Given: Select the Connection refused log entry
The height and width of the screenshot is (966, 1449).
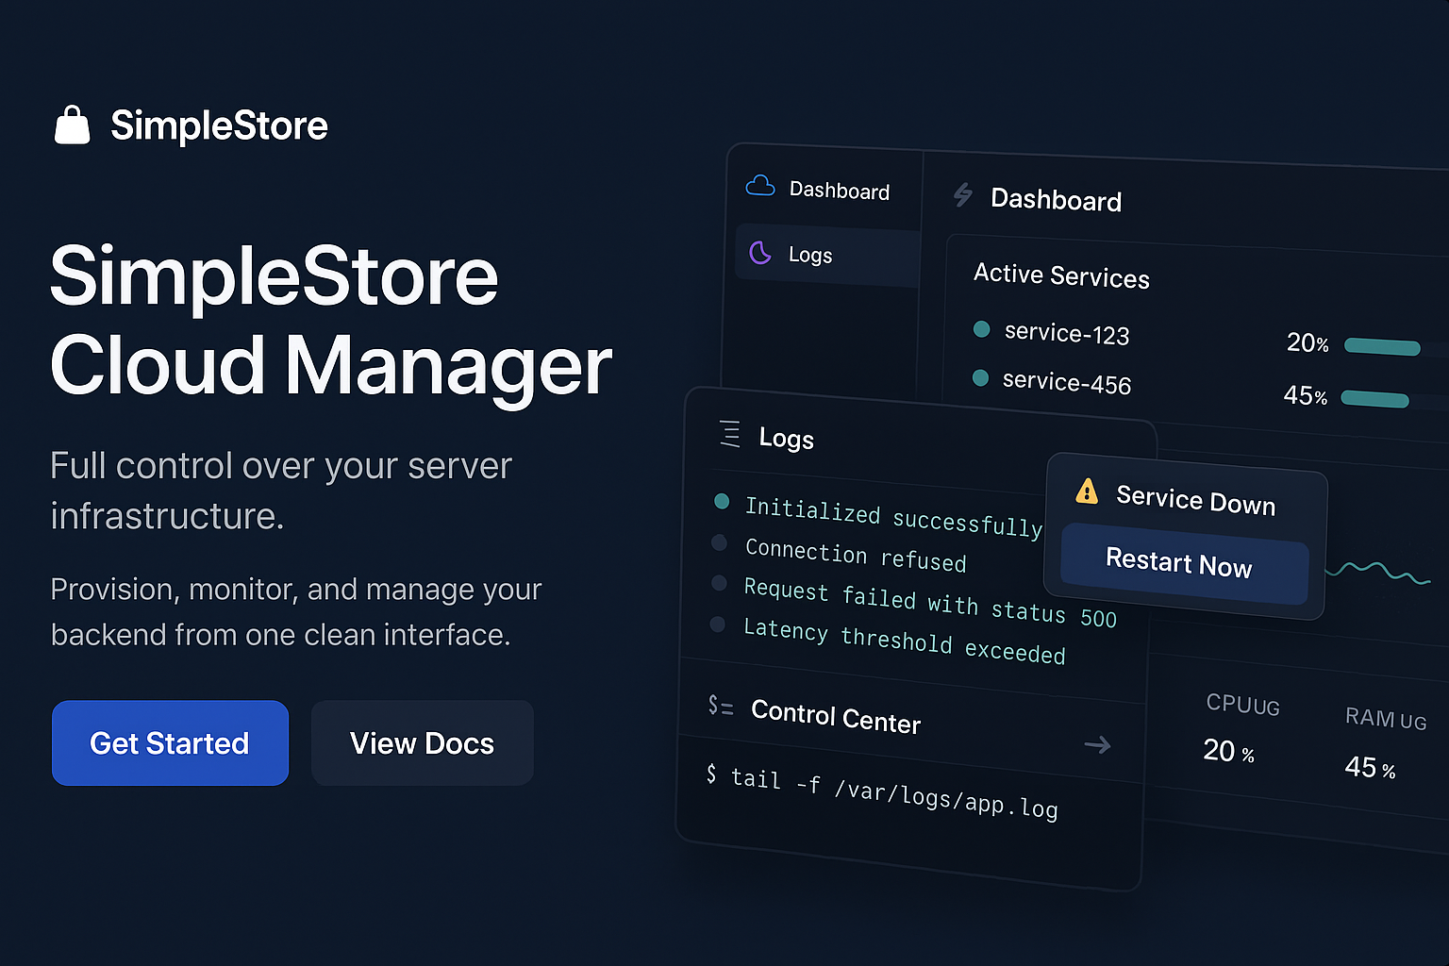Looking at the screenshot, I should [855, 556].
